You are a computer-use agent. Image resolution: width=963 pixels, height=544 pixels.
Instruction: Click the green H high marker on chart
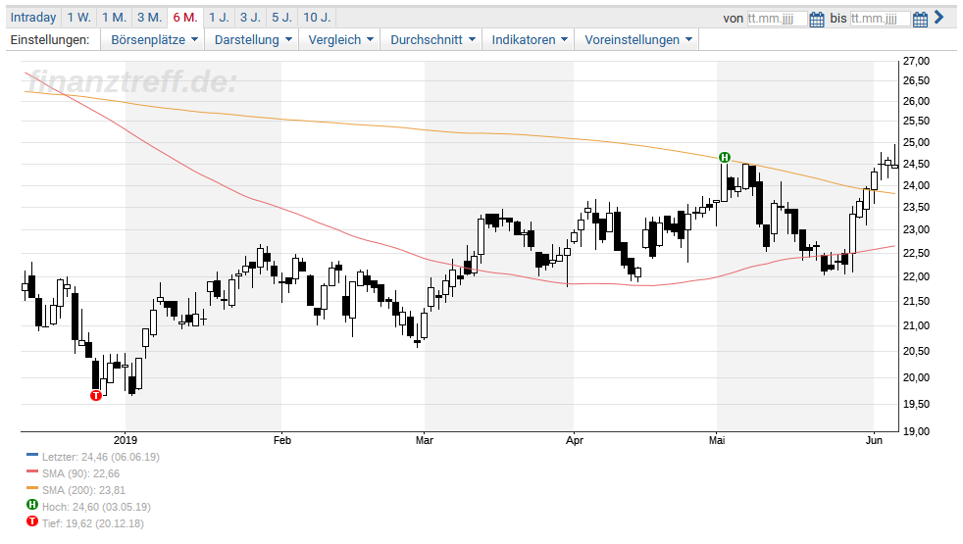[725, 158]
